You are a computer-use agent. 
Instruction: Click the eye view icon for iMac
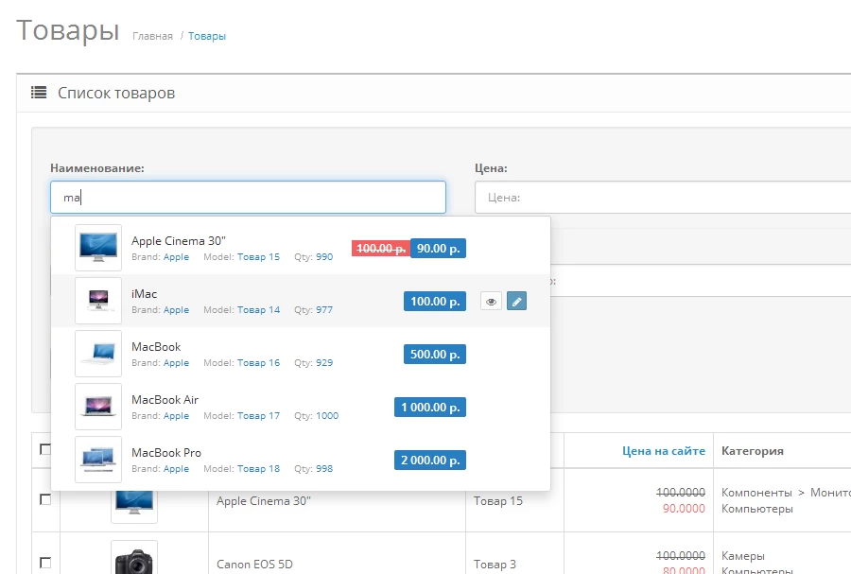point(491,301)
